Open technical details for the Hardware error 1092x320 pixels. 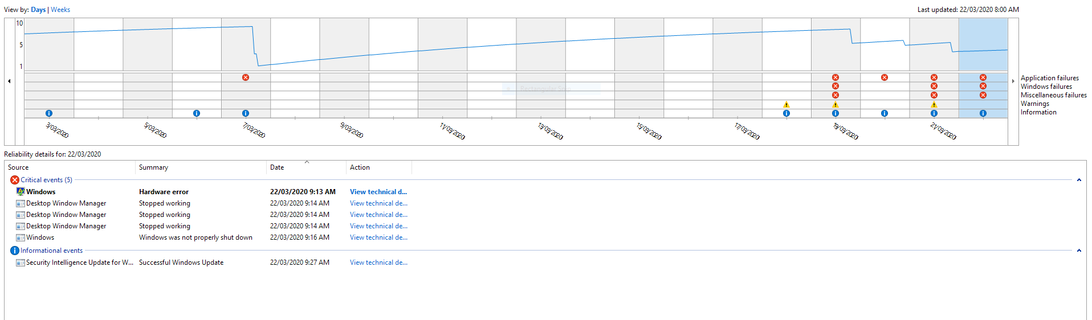pos(378,192)
